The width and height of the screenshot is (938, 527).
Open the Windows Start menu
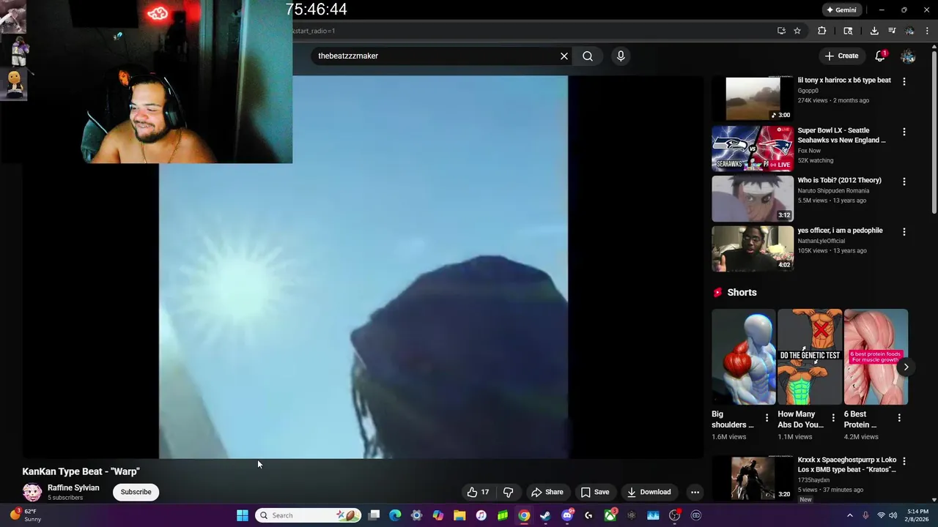point(243,515)
